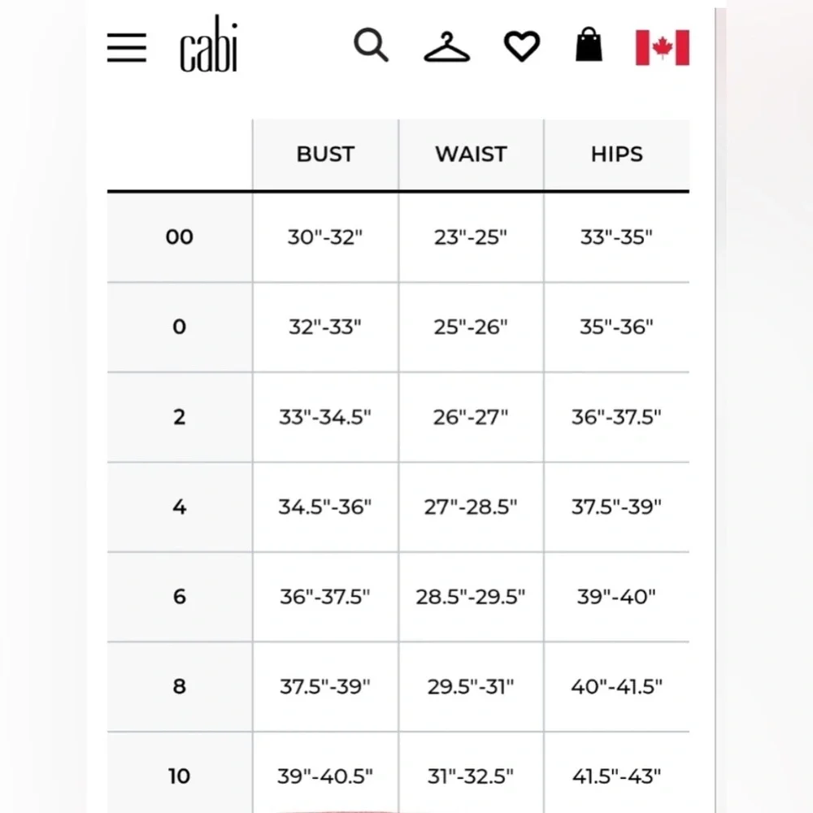Open the shopping bag icon
The width and height of the screenshot is (813, 813).
coord(589,45)
